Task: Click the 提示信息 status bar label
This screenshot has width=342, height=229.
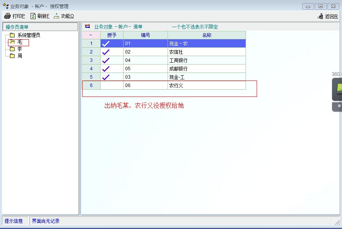Action: click(14, 221)
